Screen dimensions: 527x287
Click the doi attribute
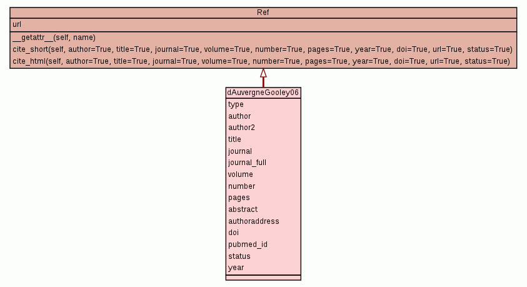click(233, 233)
